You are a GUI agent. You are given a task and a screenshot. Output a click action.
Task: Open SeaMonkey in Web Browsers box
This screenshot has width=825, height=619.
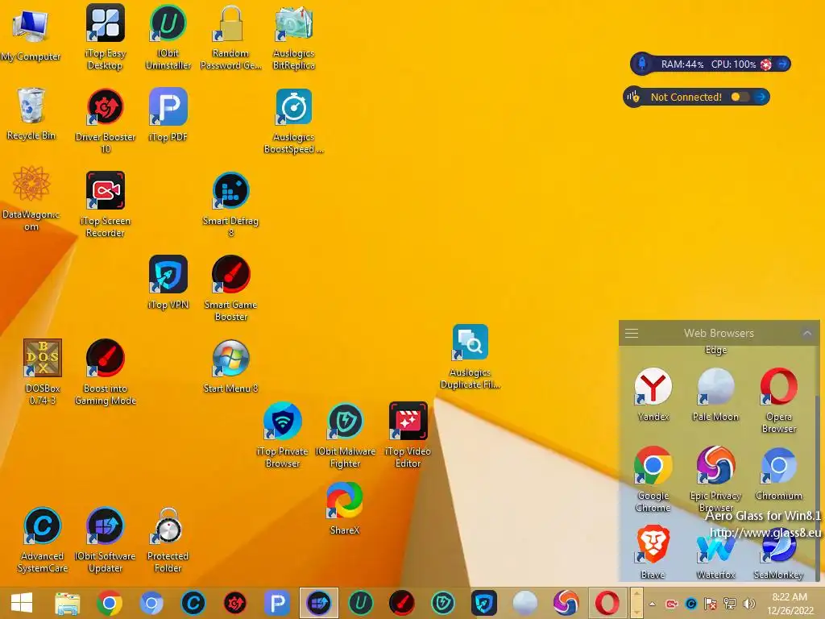[779, 552]
